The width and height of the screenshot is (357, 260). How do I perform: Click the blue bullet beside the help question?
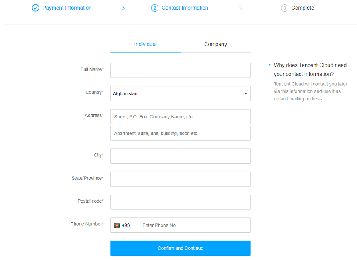(269, 65)
